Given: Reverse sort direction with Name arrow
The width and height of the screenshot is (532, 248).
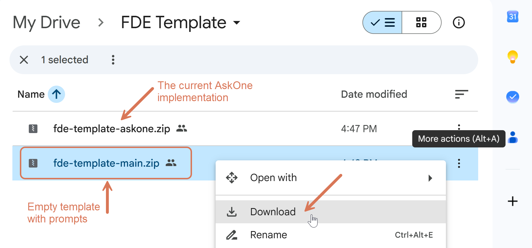Looking at the screenshot, I should 56,94.
